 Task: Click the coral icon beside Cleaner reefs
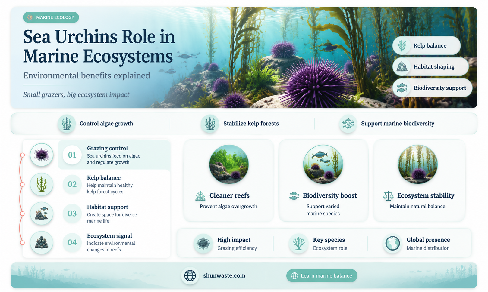click(x=200, y=196)
